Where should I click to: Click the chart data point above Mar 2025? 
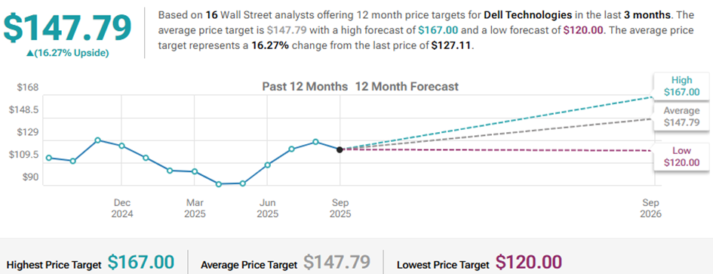coord(194,171)
